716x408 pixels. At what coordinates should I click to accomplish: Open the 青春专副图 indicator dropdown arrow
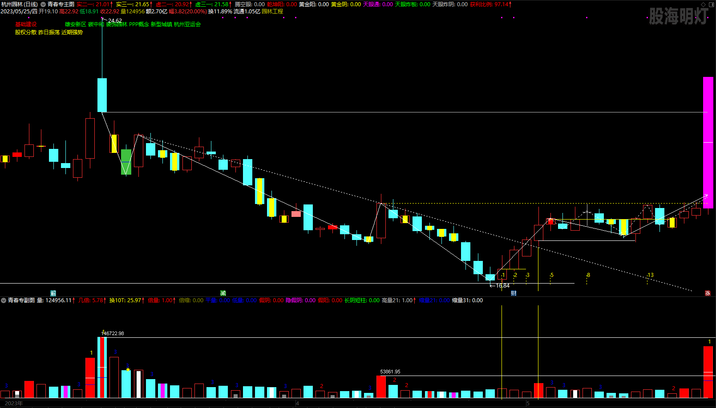coord(4,300)
